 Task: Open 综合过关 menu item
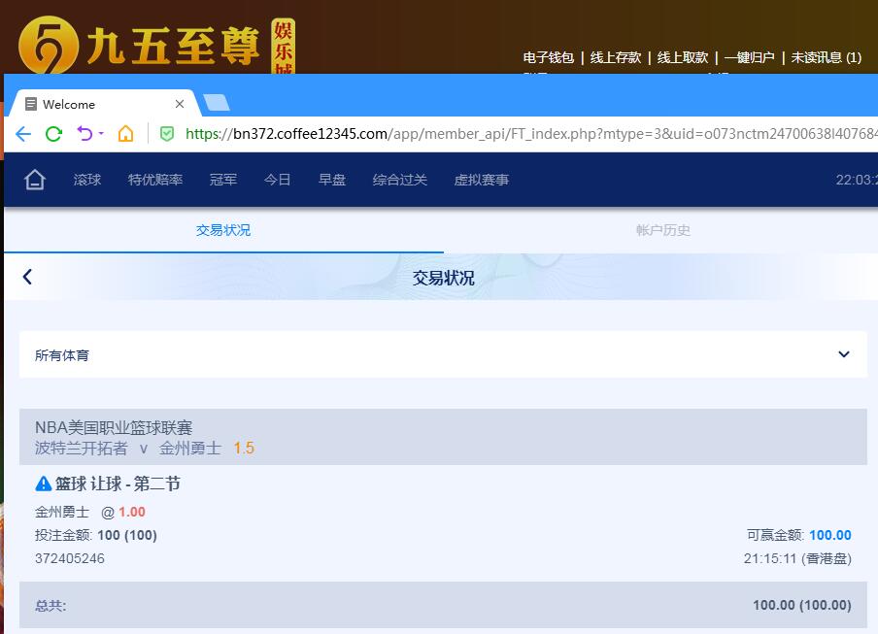coord(400,180)
